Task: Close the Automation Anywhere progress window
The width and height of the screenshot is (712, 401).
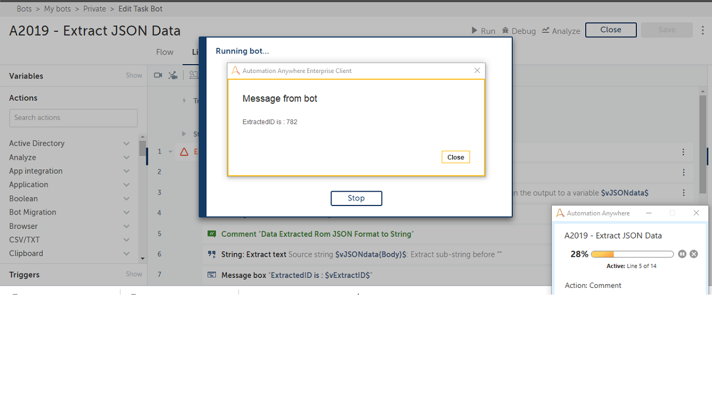Action: pyautogui.click(x=696, y=213)
